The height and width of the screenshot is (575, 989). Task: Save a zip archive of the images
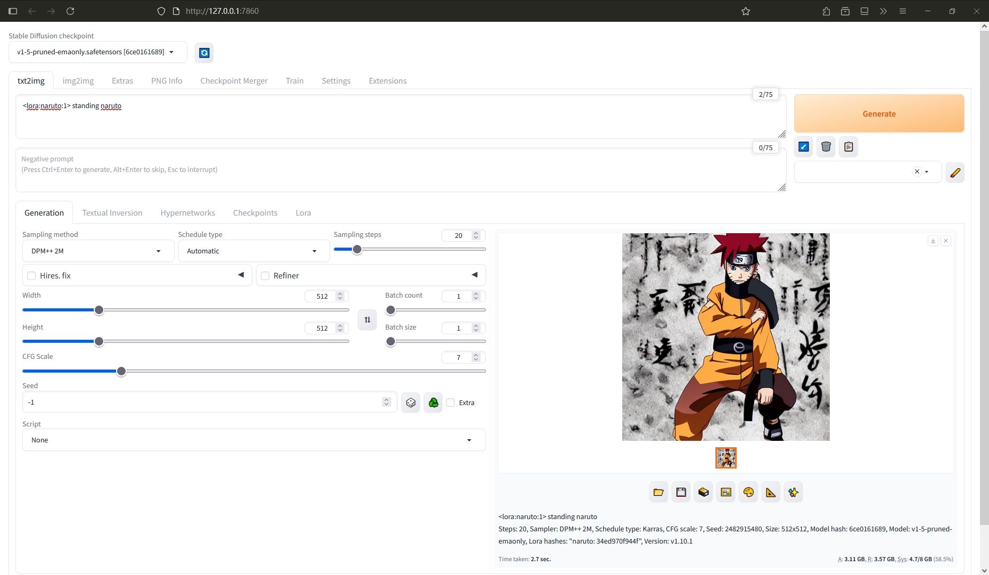tap(704, 492)
